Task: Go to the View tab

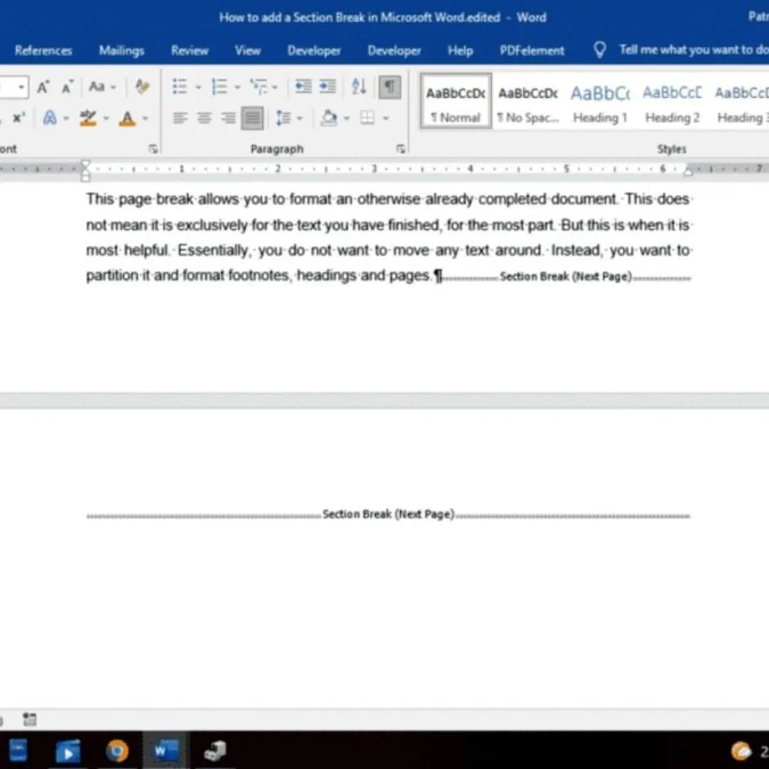Action: click(247, 51)
